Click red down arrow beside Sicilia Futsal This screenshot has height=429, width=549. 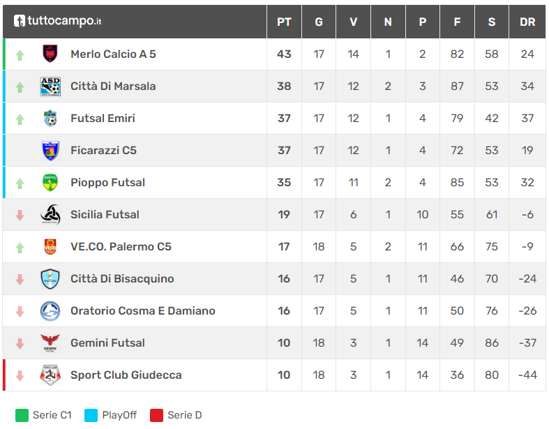[x=20, y=215]
